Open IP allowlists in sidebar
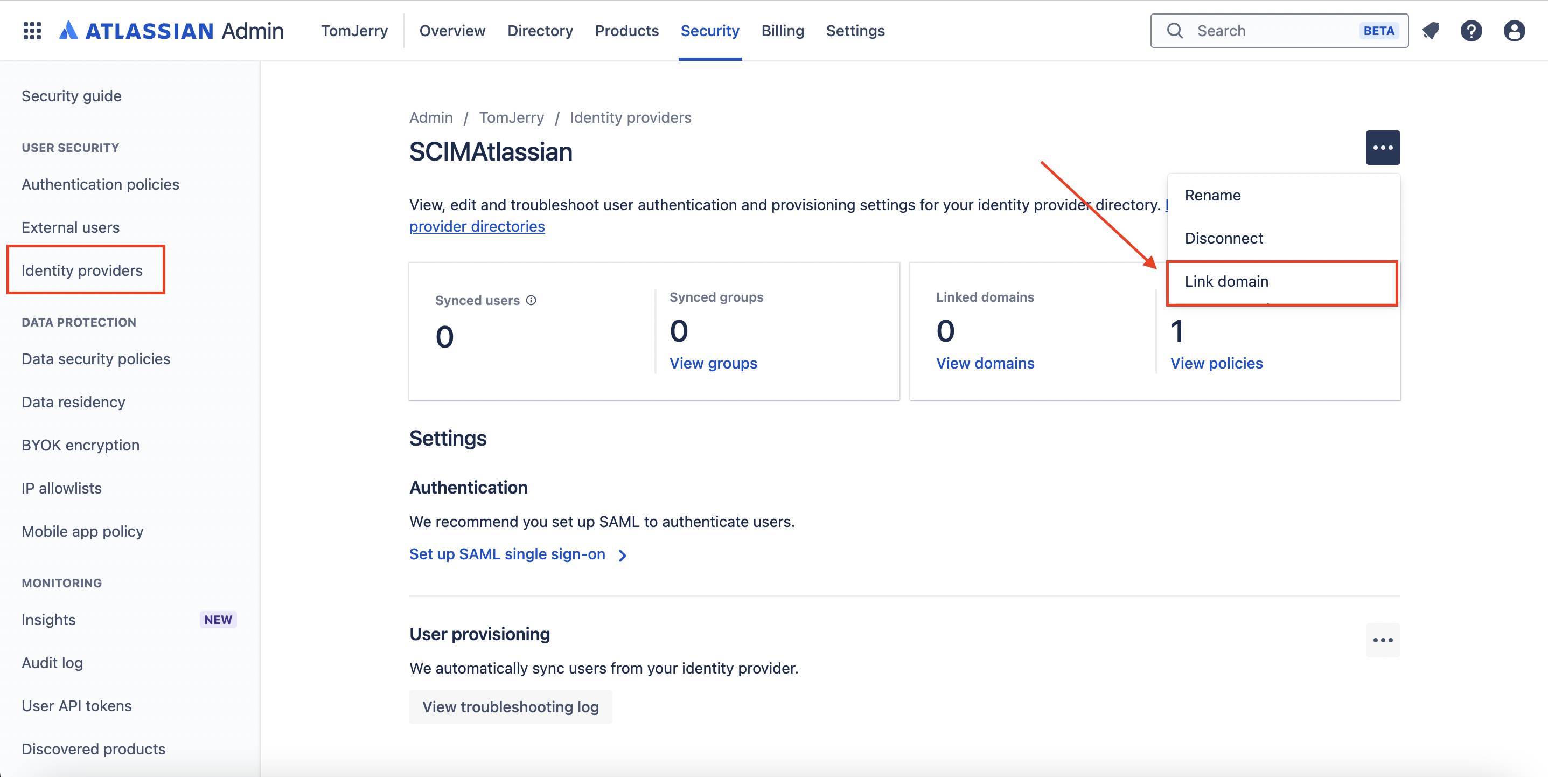Screen dimensions: 1548x777 point(61,488)
